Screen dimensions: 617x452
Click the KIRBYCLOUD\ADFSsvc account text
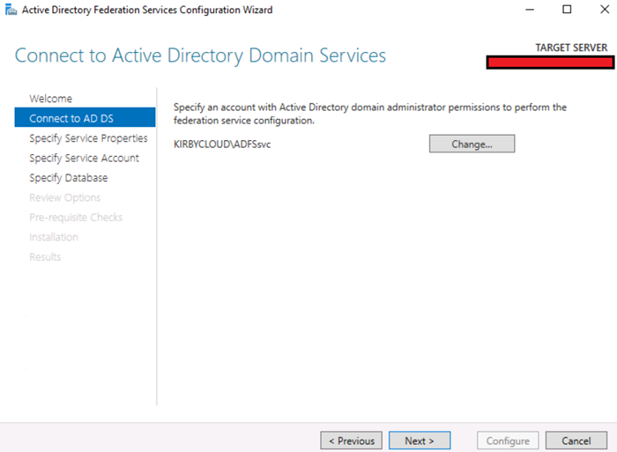click(222, 144)
